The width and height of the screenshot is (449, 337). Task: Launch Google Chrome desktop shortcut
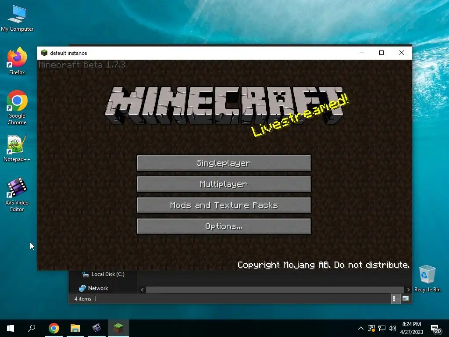pyautogui.click(x=17, y=108)
